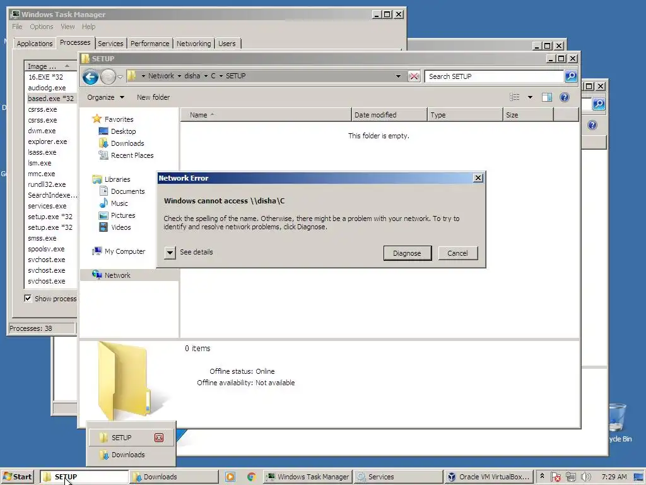Open the view options dropdown arrow
Image resolution: width=646 pixels, height=485 pixels.
click(530, 97)
